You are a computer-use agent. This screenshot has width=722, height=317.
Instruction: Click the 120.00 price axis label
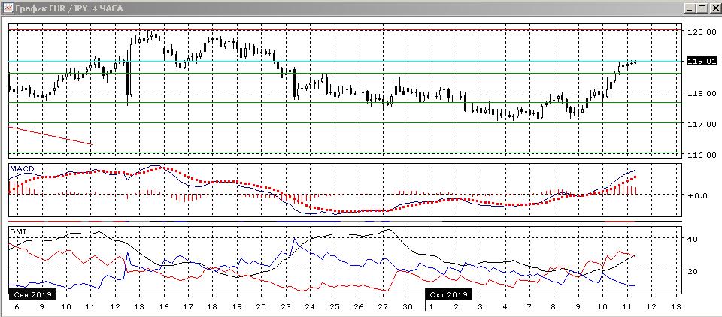tap(702, 32)
